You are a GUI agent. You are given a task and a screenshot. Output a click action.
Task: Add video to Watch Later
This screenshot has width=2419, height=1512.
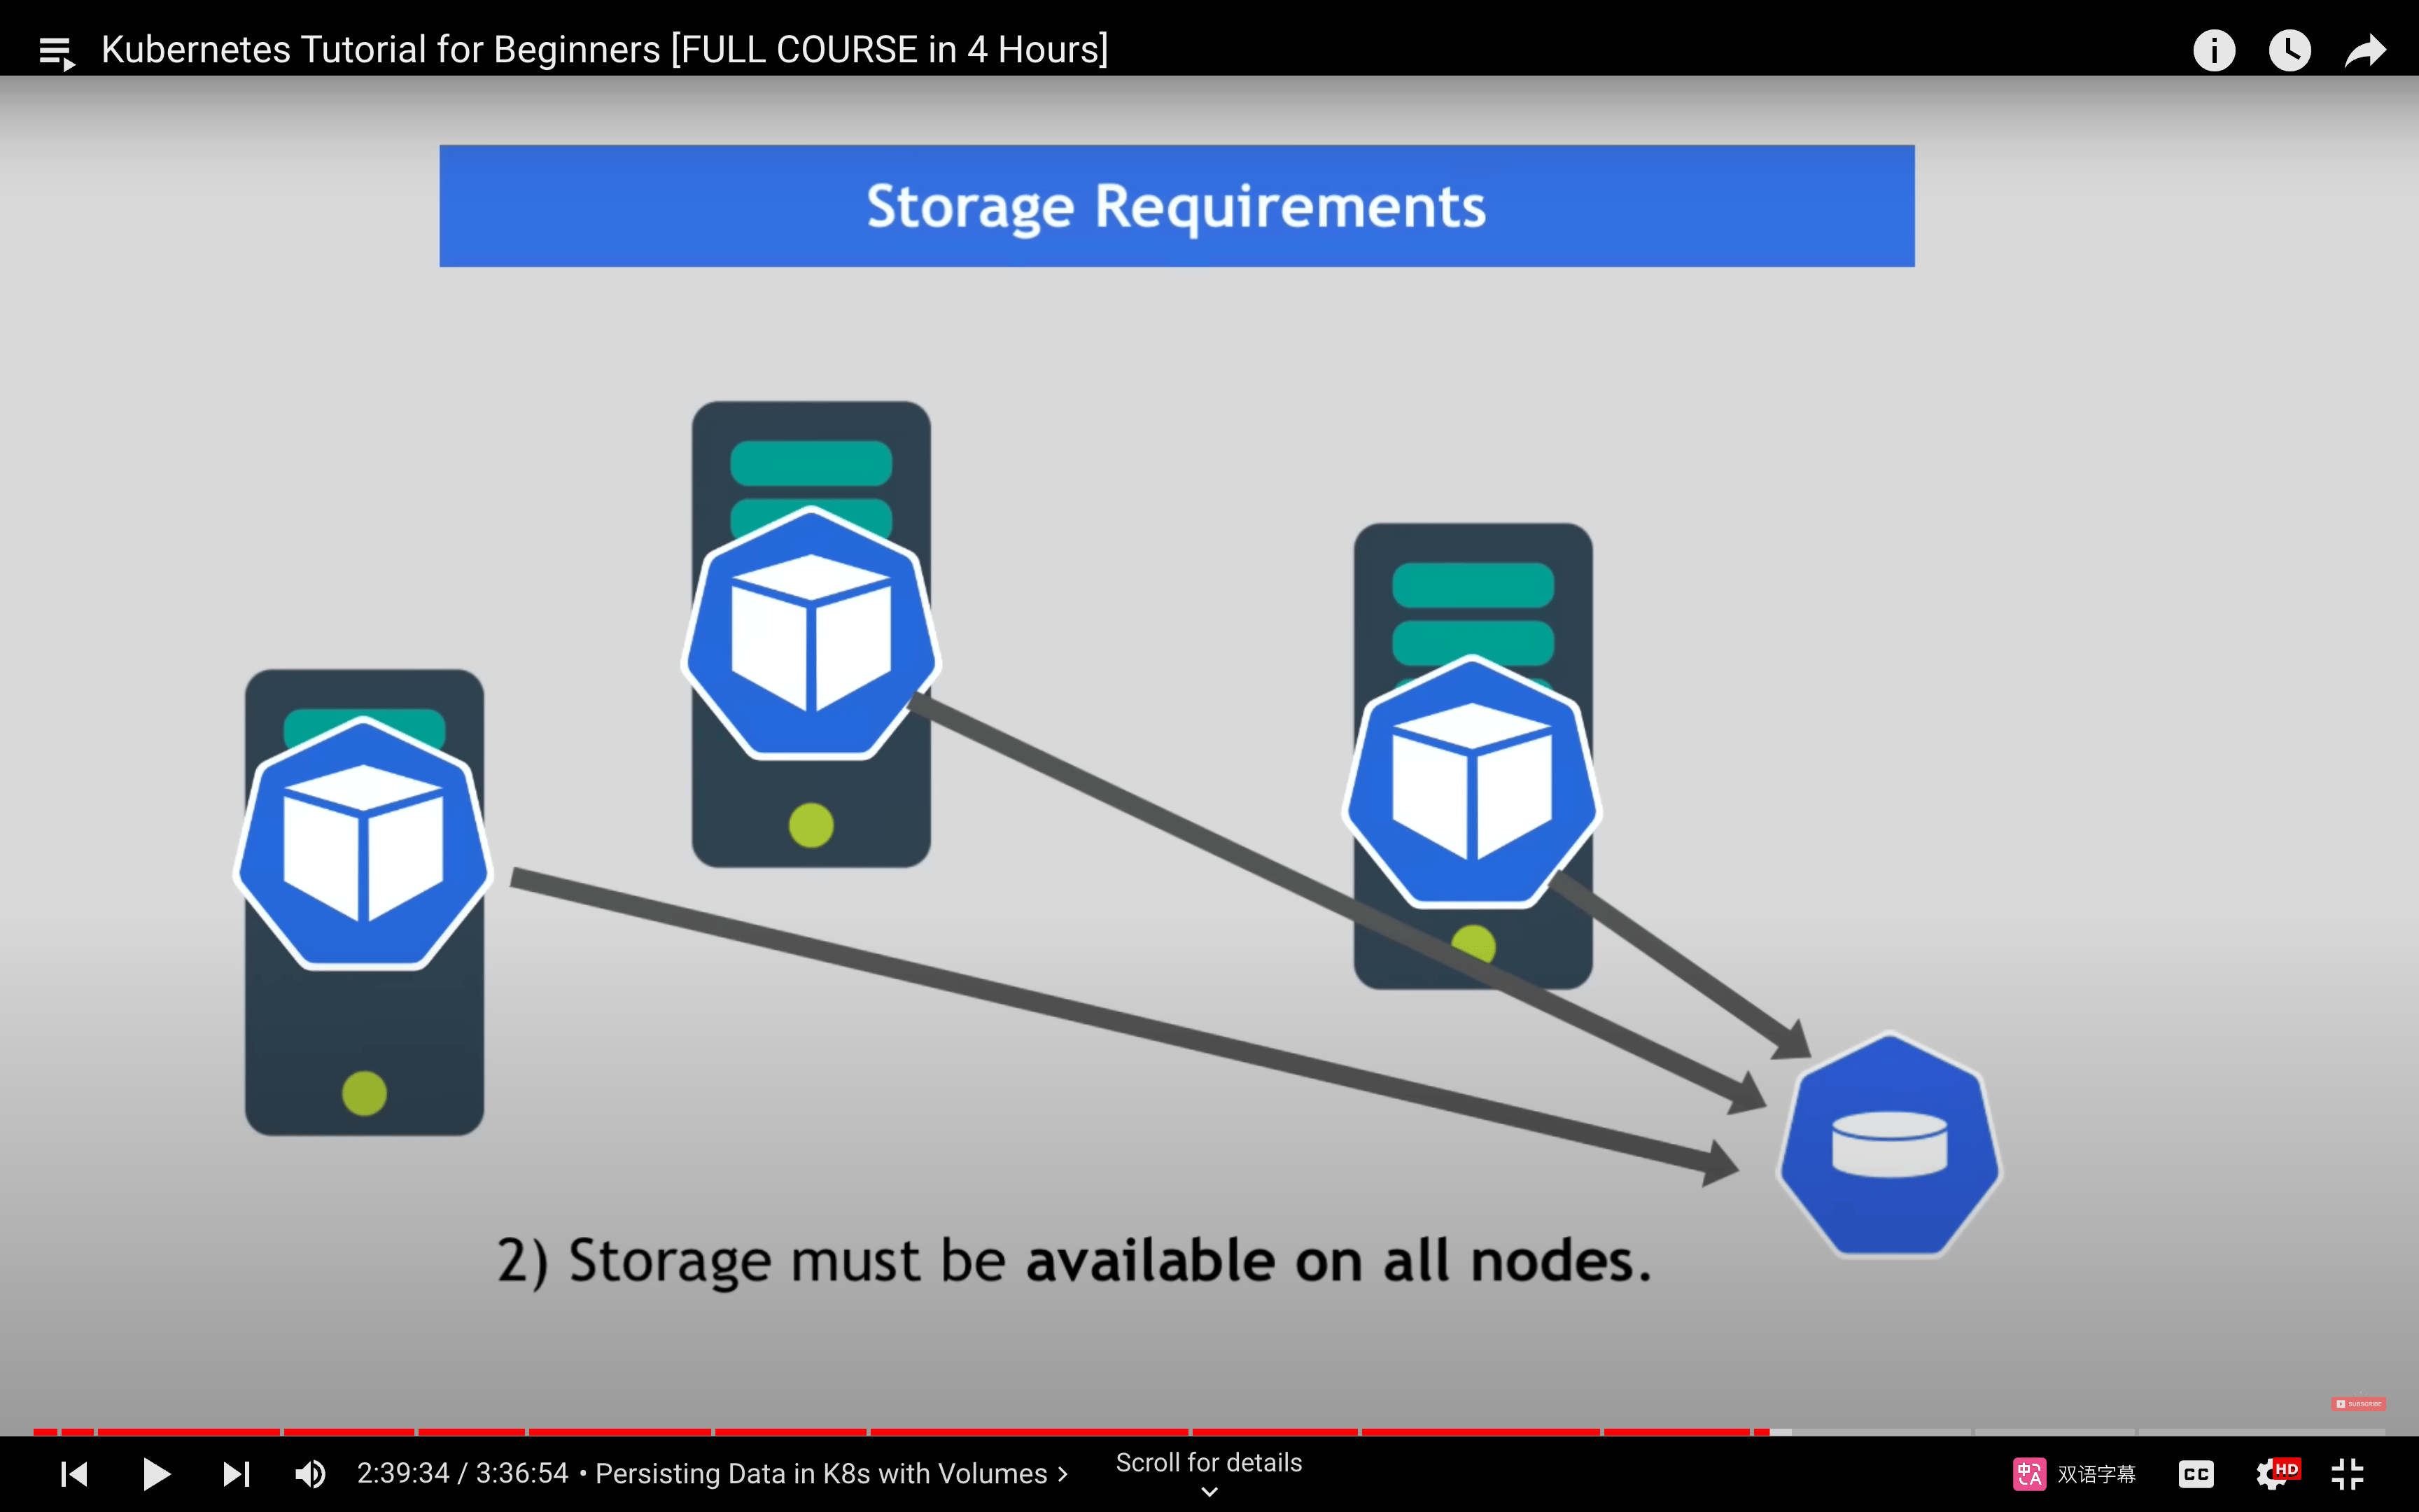[2290, 50]
